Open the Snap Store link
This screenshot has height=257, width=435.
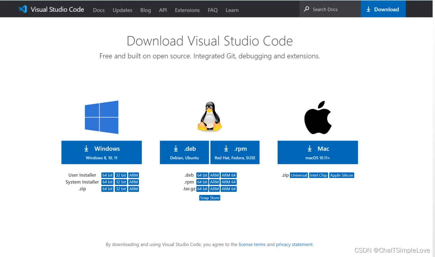point(210,198)
